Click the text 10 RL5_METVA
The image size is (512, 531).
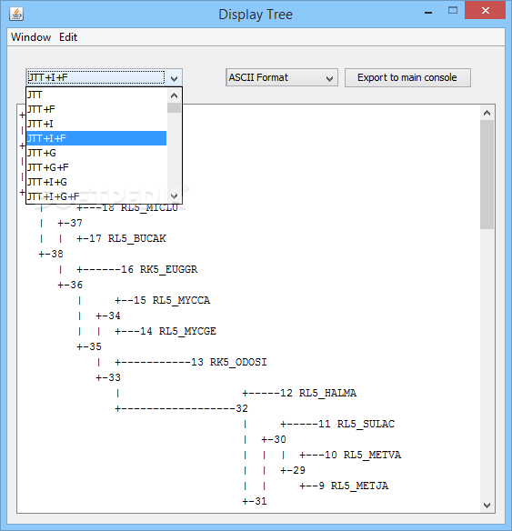pos(363,455)
